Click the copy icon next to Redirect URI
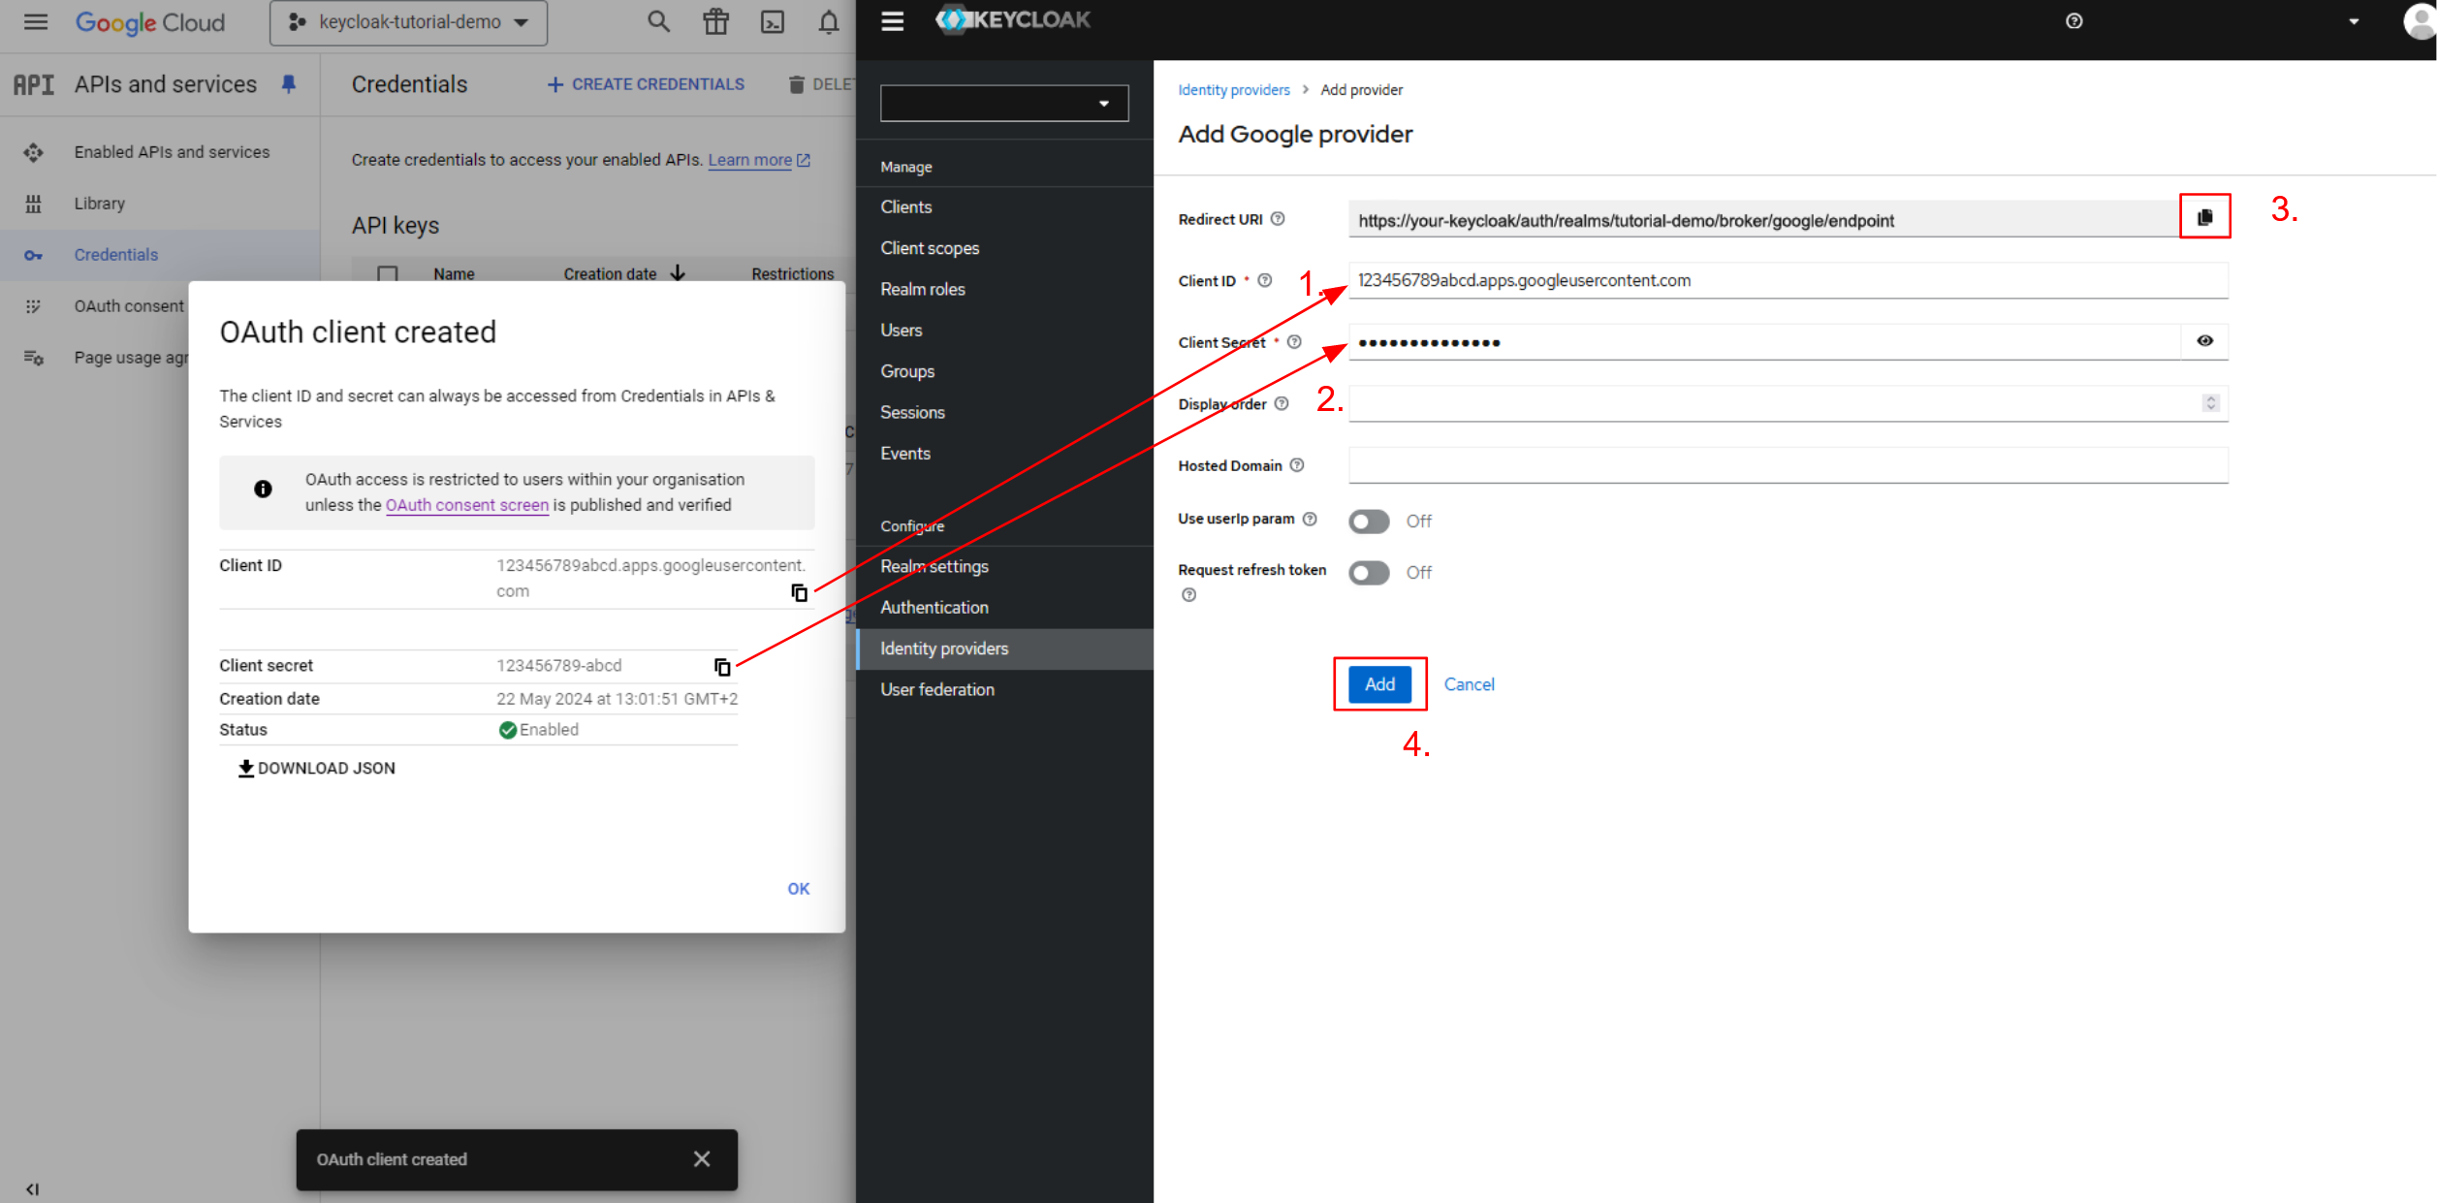This screenshot has height=1203, width=2438. pos(2204,217)
